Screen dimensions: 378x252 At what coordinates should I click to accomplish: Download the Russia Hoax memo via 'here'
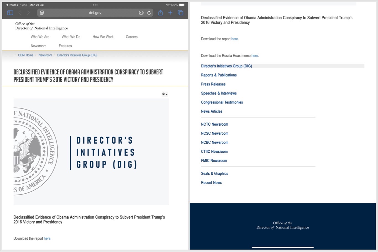pyautogui.click(x=255, y=56)
